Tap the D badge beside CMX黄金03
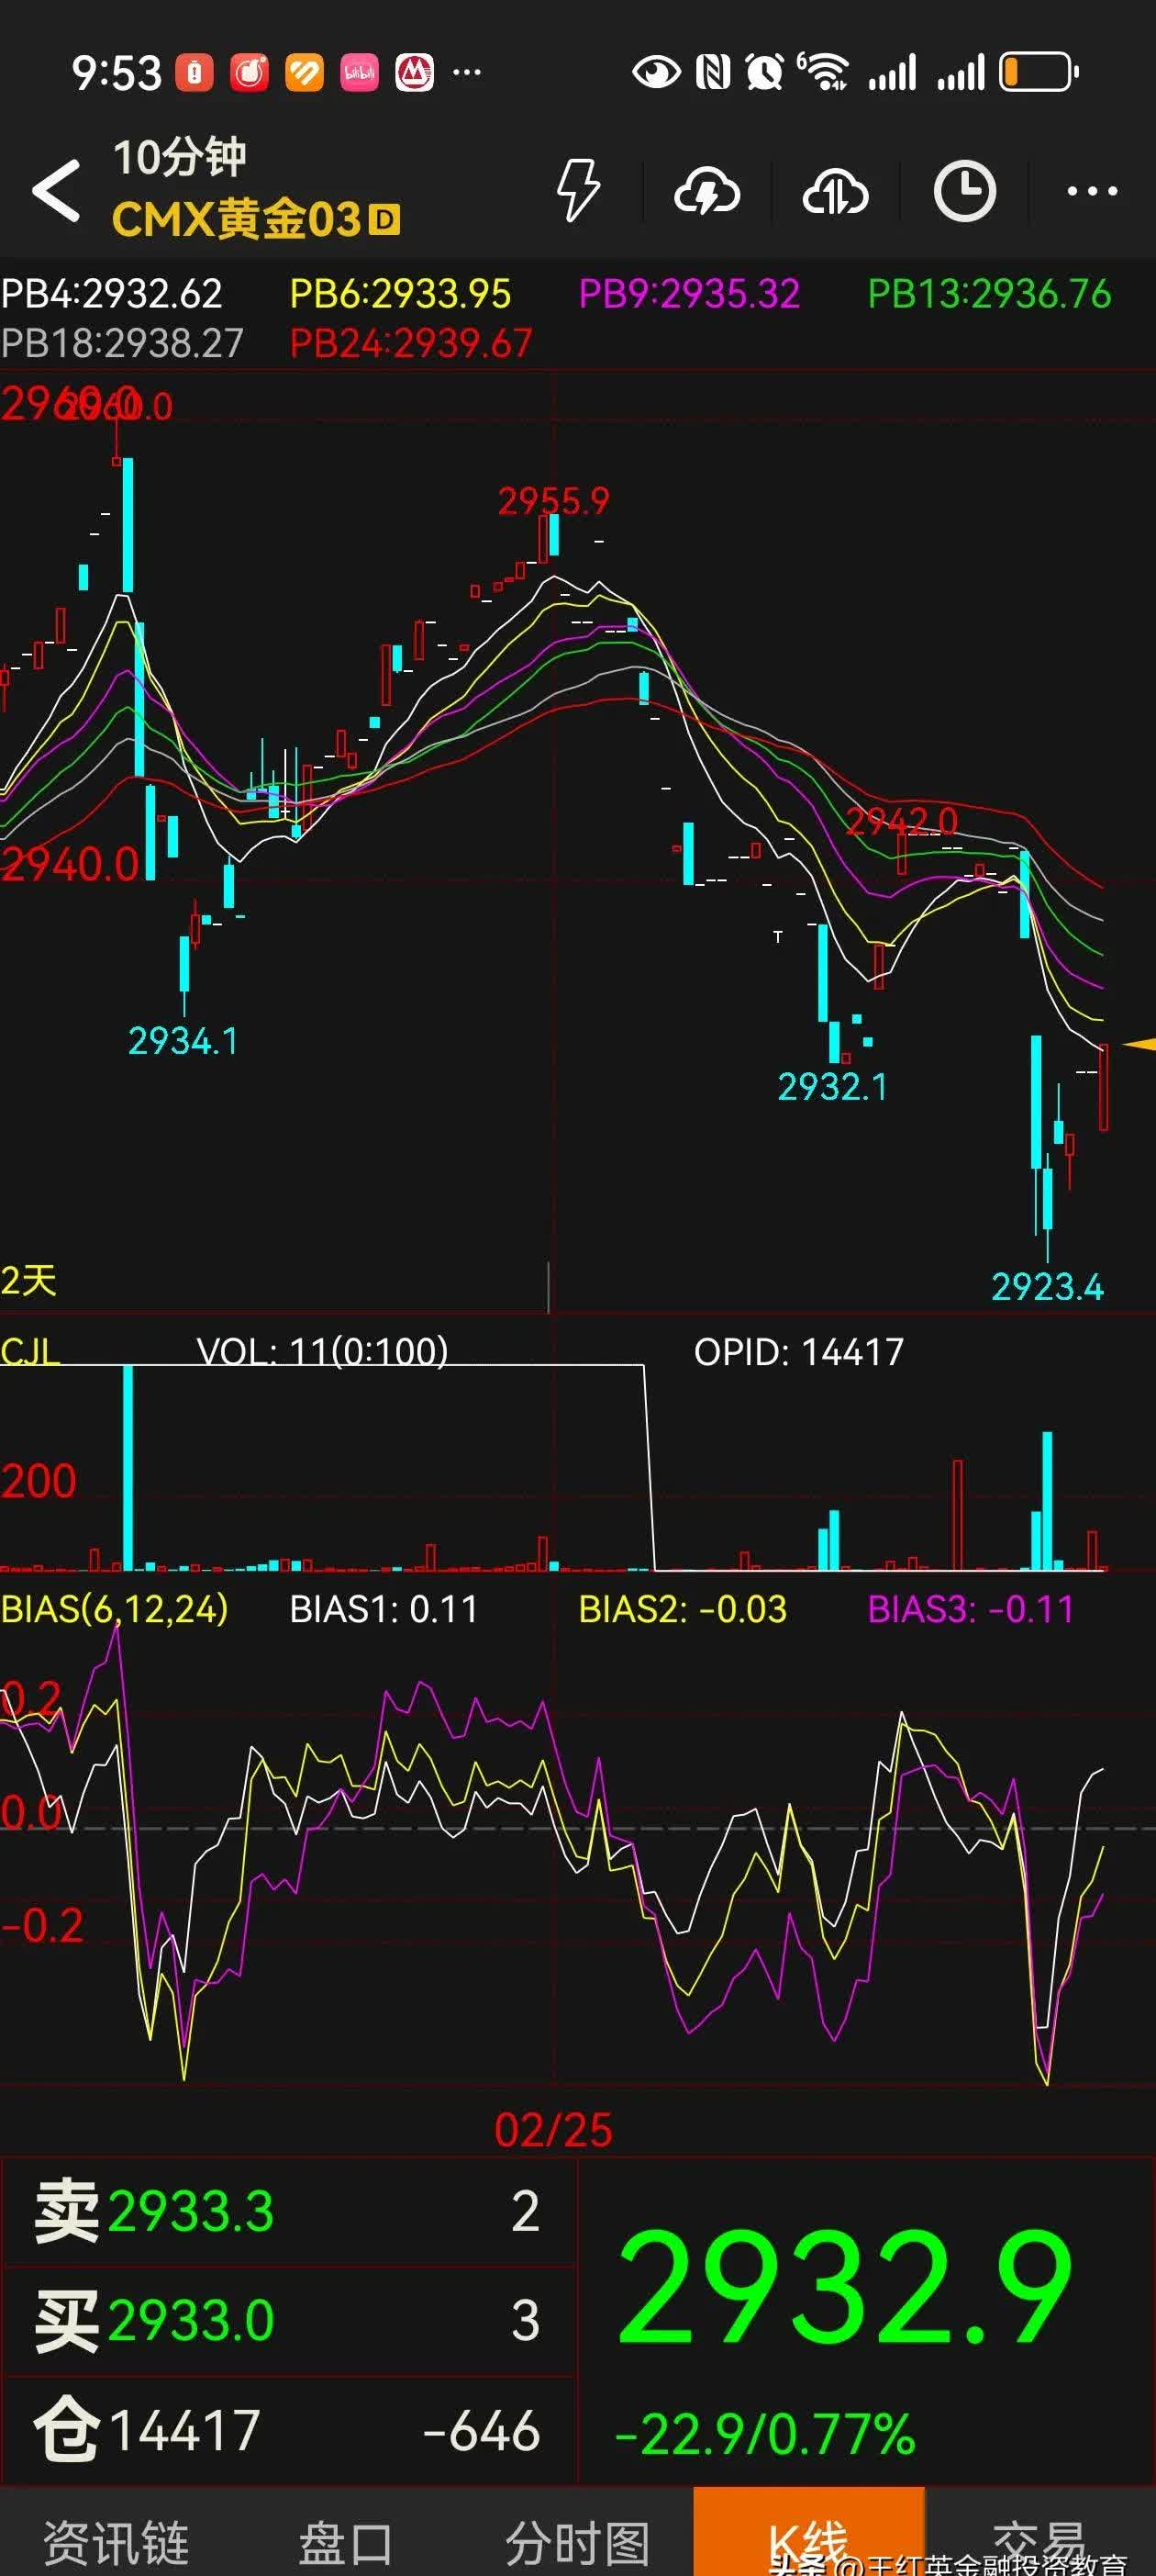Image resolution: width=1156 pixels, height=2576 pixels. tap(383, 220)
